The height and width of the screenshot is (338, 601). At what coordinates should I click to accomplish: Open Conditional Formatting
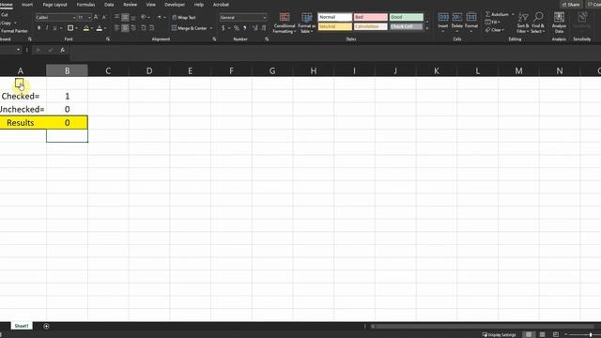pos(285,23)
